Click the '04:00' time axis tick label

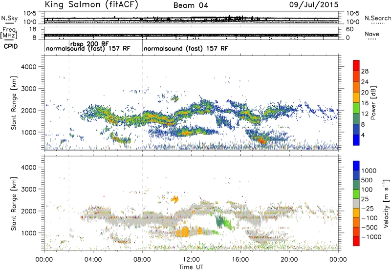click(x=93, y=260)
